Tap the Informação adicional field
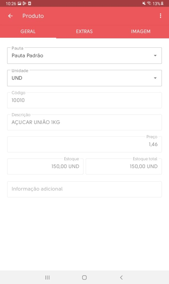This screenshot has width=169, height=284. pos(85,189)
